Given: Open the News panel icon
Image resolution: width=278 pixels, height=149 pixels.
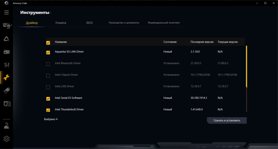Looking at the screenshot, I should tap(7, 104).
